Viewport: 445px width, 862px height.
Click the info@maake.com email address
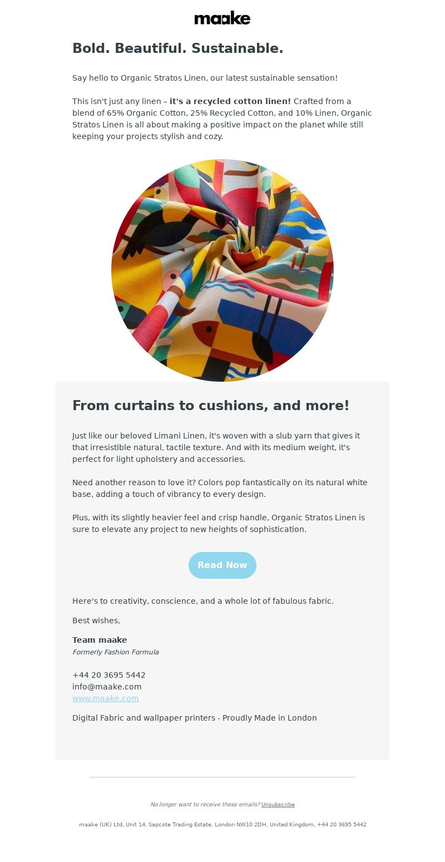pos(107,687)
